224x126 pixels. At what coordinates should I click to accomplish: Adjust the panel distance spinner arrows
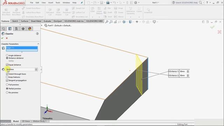tap(36, 69)
